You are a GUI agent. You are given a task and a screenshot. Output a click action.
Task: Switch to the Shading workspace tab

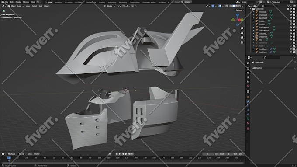102,3
